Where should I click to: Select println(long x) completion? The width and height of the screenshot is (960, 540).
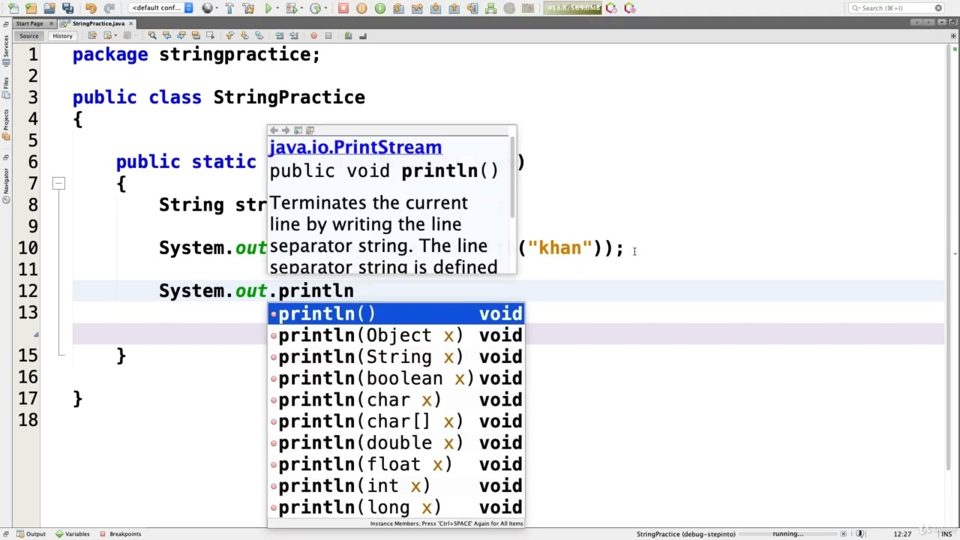pyautogui.click(x=396, y=508)
